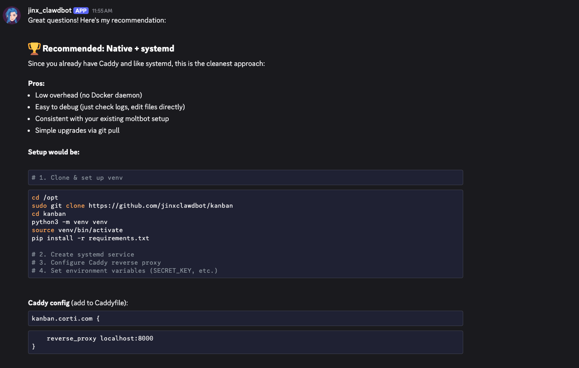Click the 'Simple upgrades via git pull' bullet
Viewport: 579px width, 368px height.
point(77,130)
